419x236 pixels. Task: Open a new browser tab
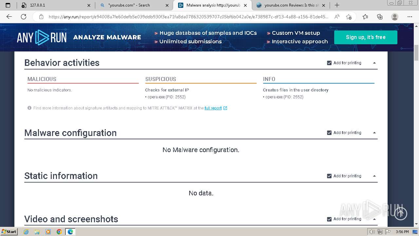337,5
